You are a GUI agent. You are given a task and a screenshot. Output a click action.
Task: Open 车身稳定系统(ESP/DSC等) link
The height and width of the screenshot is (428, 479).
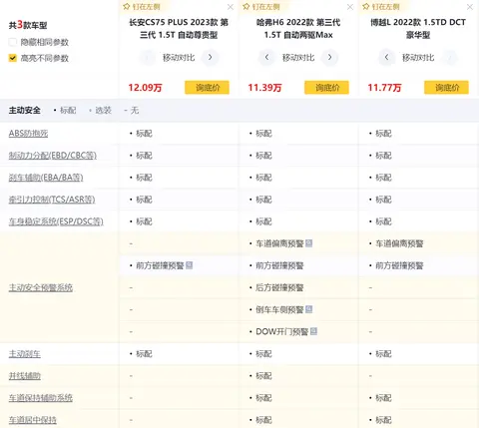pos(56,221)
